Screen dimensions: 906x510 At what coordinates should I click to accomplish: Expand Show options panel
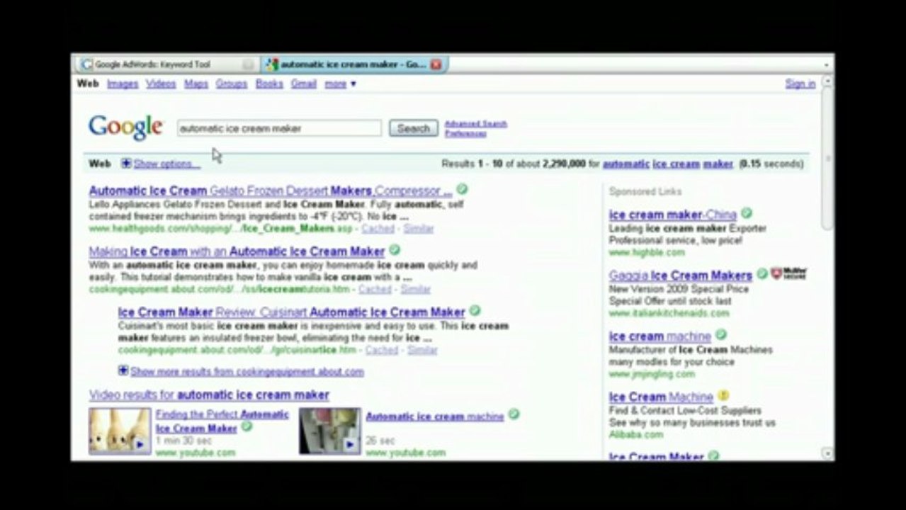pyautogui.click(x=161, y=164)
